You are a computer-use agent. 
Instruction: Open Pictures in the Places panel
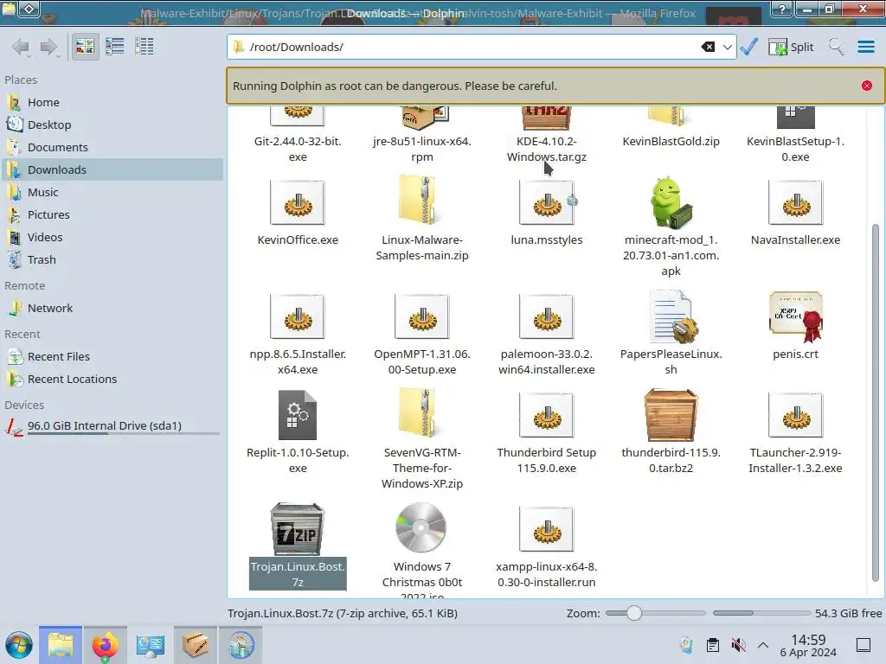click(112, 215)
